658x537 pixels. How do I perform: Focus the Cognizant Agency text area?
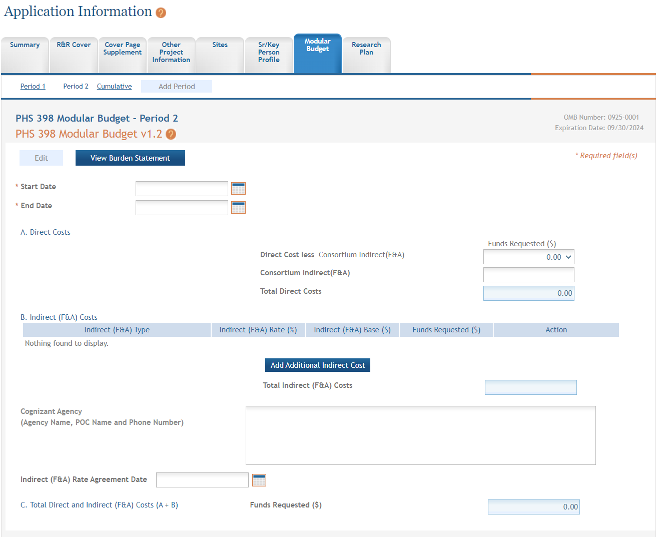click(420, 435)
